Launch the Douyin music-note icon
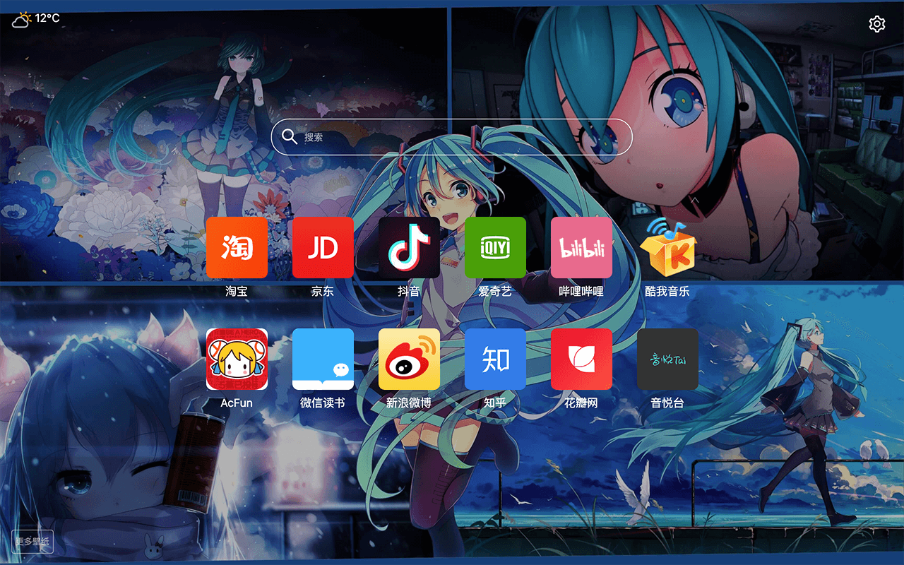Screen dimensions: 904x565 (x=409, y=247)
